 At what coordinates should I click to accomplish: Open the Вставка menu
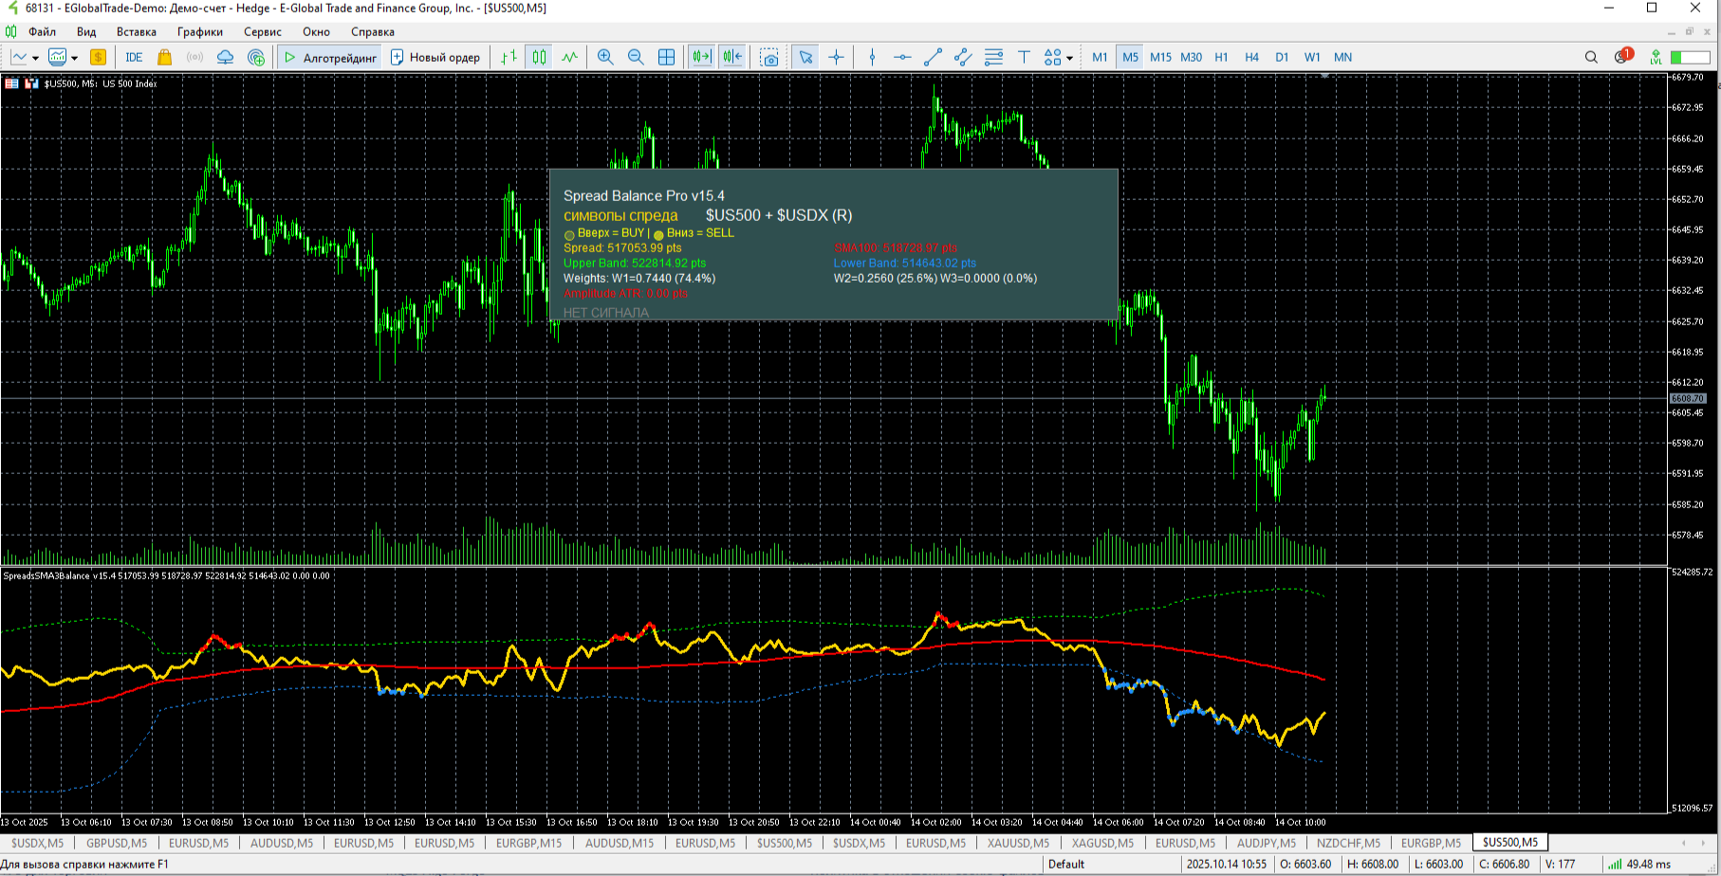pos(137,31)
